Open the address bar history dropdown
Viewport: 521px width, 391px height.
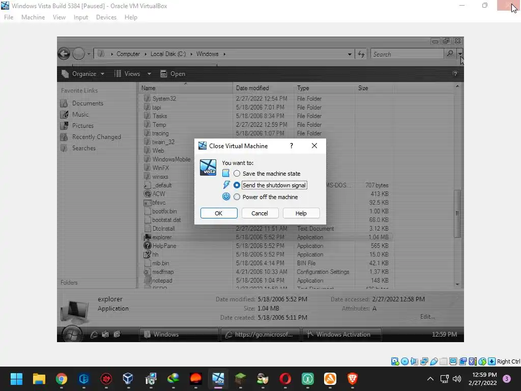350,54
